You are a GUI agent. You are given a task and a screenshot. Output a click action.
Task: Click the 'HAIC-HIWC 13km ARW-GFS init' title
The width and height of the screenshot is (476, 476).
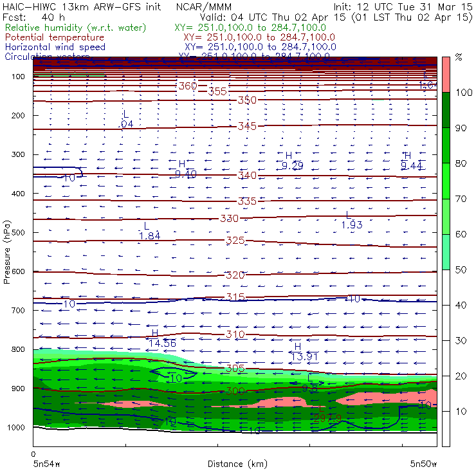(82, 7)
